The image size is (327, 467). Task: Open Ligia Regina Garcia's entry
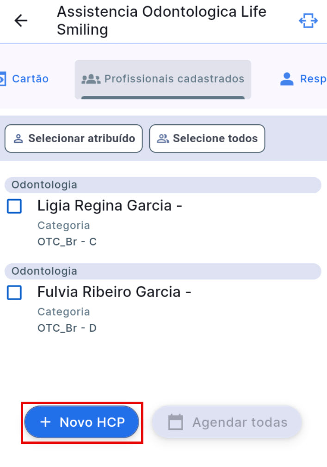110,205
